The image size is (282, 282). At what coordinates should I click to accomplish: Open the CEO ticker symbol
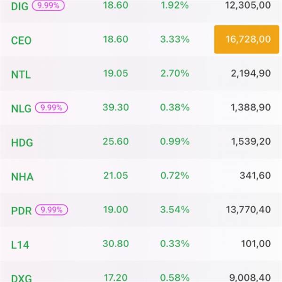coord(21,40)
